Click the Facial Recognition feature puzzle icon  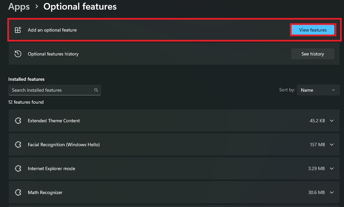click(x=18, y=145)
